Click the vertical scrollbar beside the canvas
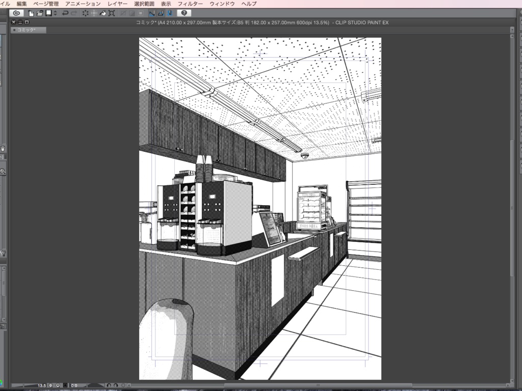 point(512,208)
